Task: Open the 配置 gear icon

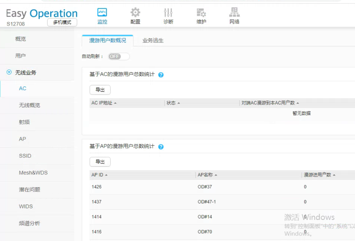Action: pos(135,13)
